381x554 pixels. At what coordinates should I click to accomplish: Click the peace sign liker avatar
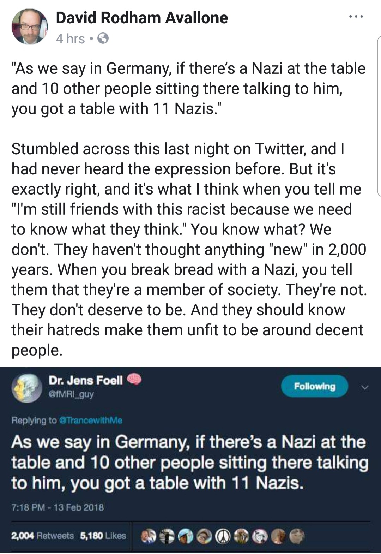(x=223, y=536)
